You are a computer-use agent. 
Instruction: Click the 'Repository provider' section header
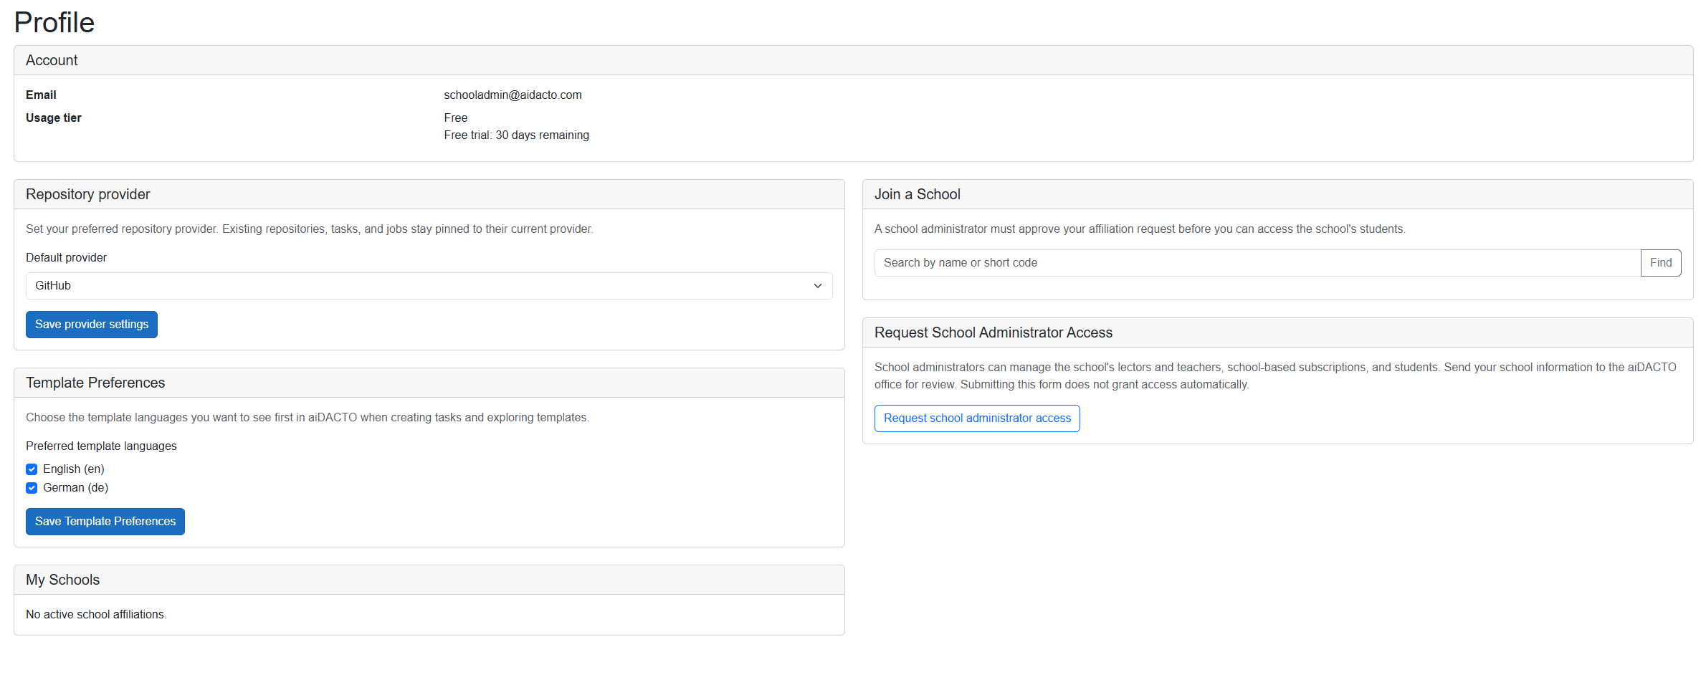[88, 194]
